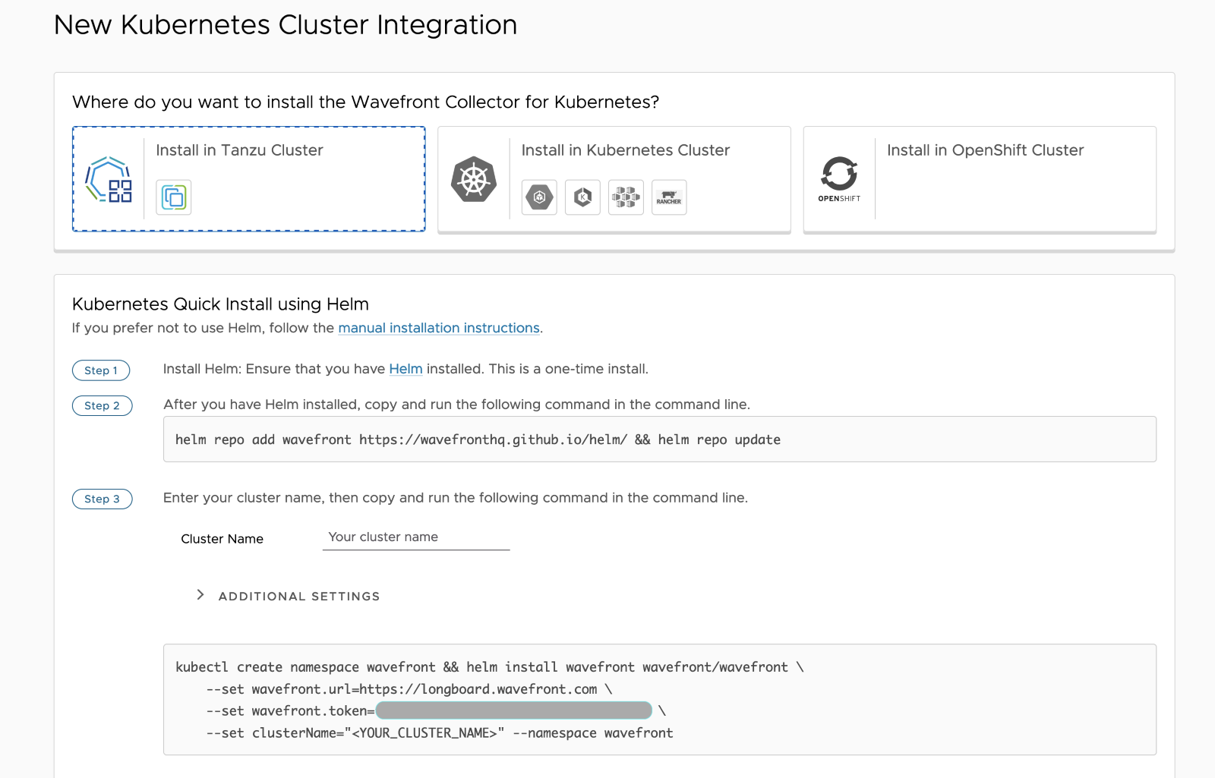This screenshot has width=1215, height=778.
Task: Click the OpenShift logo icon
Action: point(839,179)
